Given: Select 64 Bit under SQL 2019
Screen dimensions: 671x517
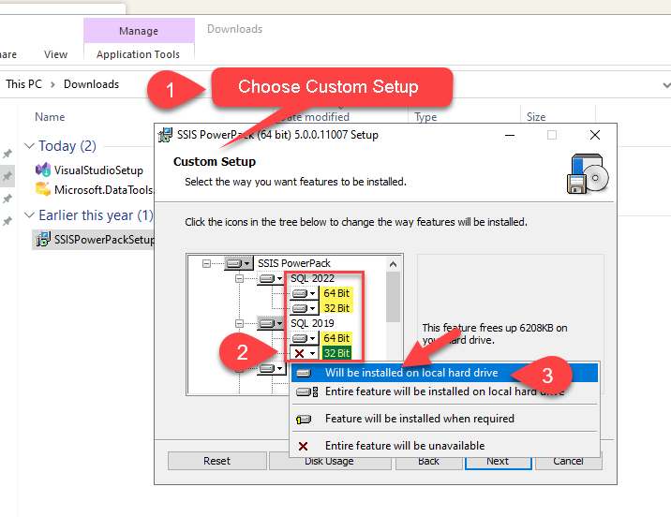Looking at the screenshot, I should click(x=336, y=338).
